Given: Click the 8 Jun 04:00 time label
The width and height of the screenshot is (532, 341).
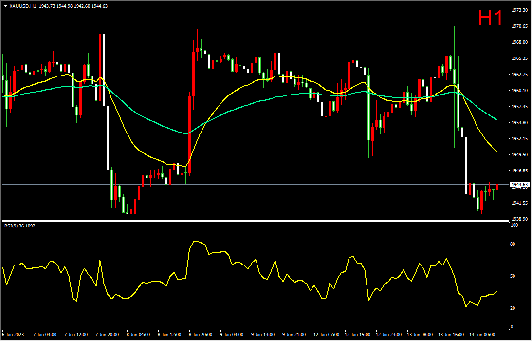Looking at the screenshot, I should [x=139, y=335].
